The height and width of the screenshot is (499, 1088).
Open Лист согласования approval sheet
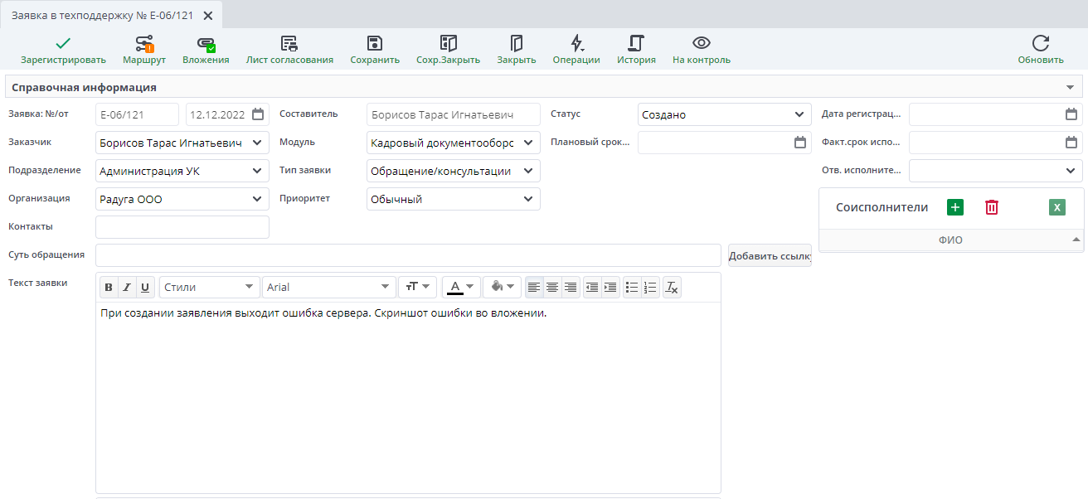coord(289,44)
